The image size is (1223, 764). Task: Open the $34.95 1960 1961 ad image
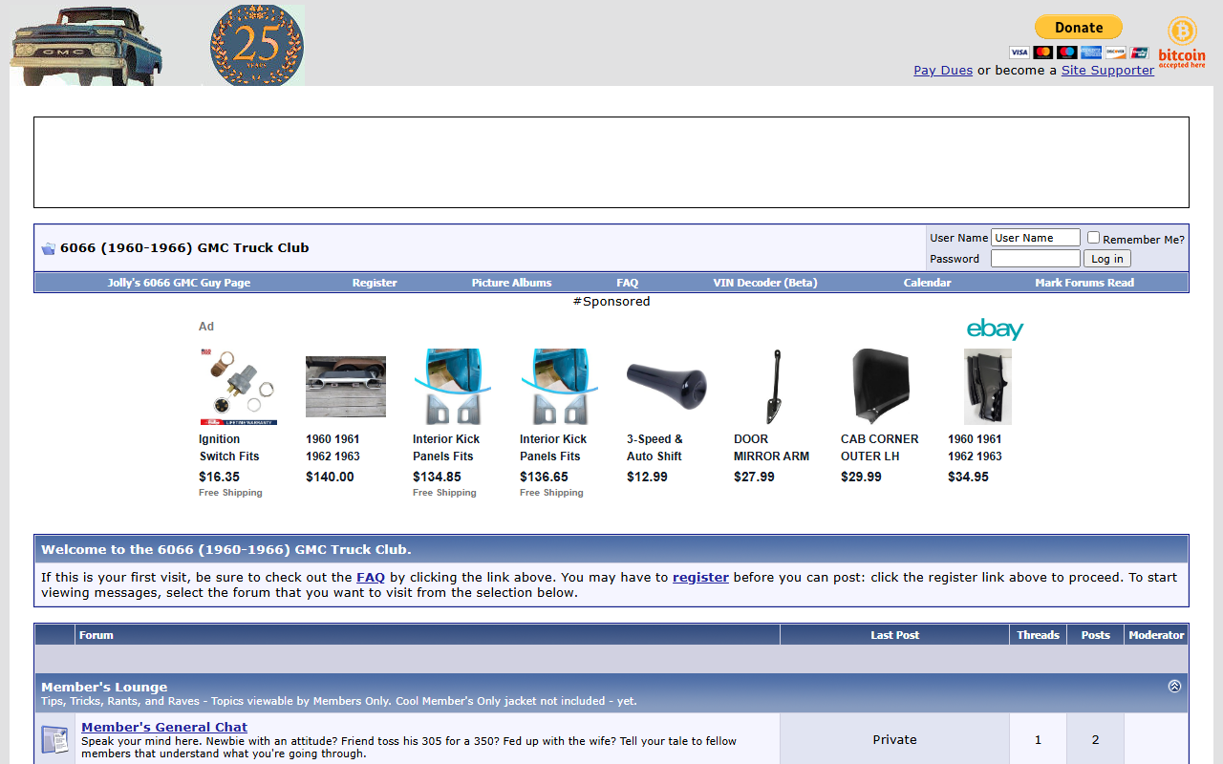(x=988, y=387)
